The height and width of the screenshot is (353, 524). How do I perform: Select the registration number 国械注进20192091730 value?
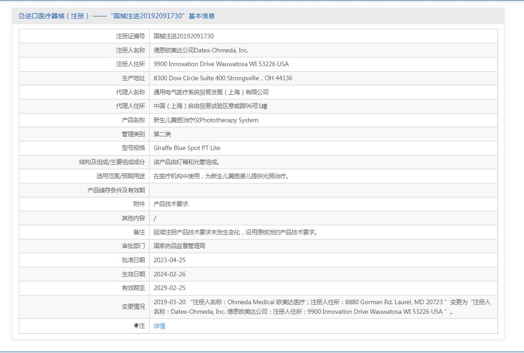click(183, 36)
